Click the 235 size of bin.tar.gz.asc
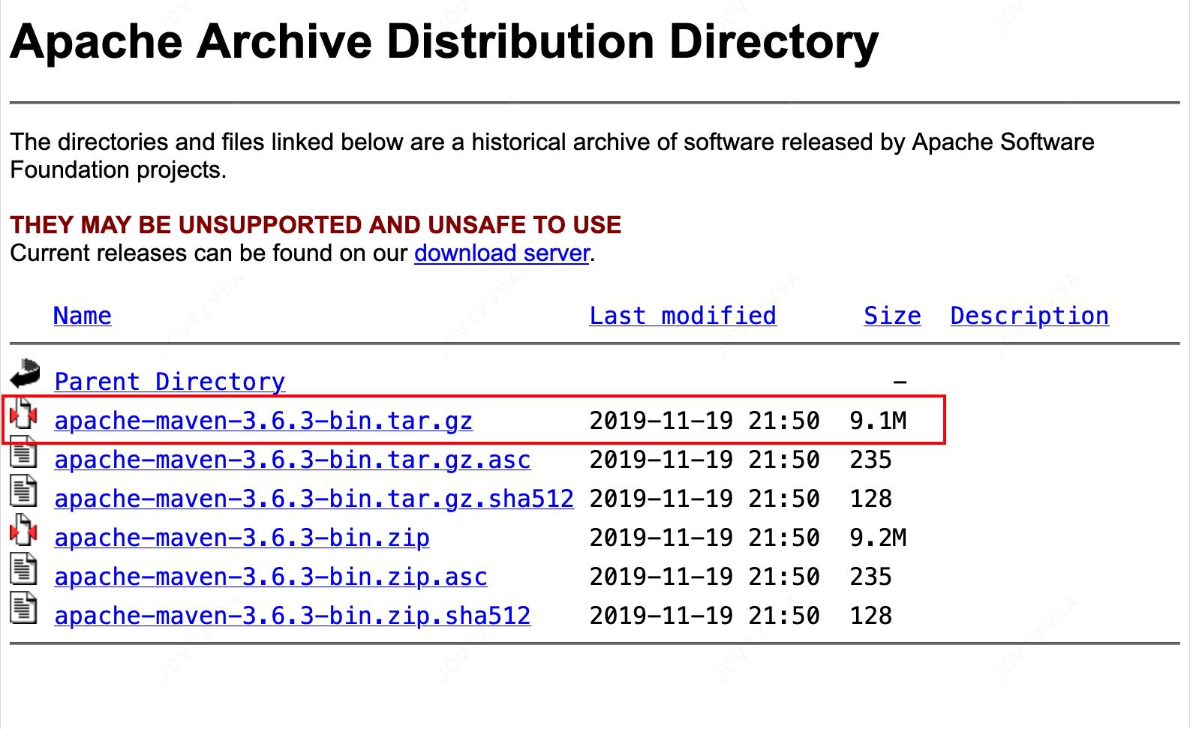This screenshot has width=1190, height=729. click(870, 460)
